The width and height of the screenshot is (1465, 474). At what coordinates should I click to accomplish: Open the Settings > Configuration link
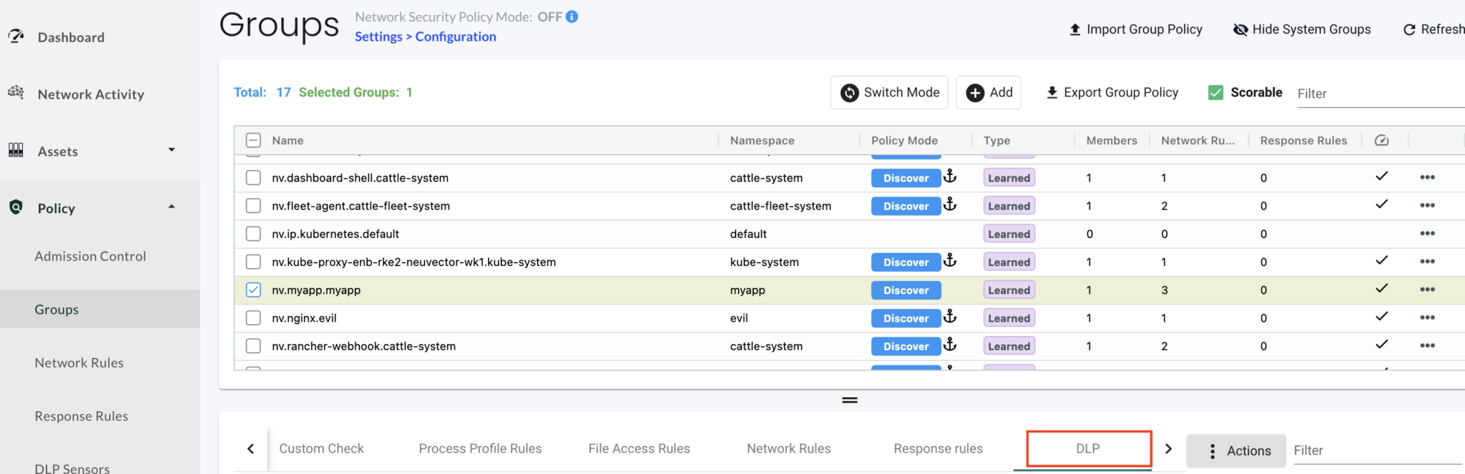click(426, 36)
